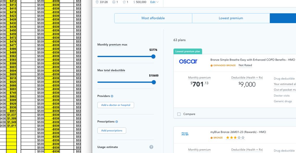Click the Florida Blue logo
The image size is (296, 153).
coord(185,134)
